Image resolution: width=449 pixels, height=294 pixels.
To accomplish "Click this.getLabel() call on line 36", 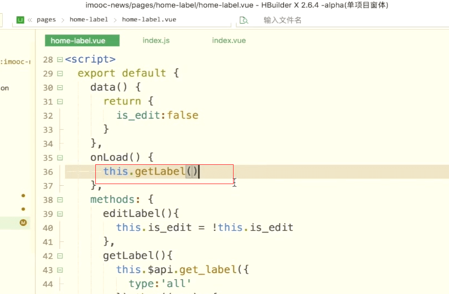I will point(150,171).
